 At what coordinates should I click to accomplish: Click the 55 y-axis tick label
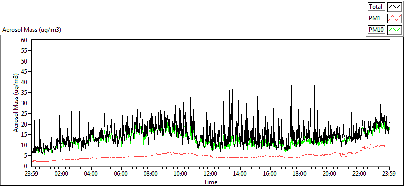[24, 50]
